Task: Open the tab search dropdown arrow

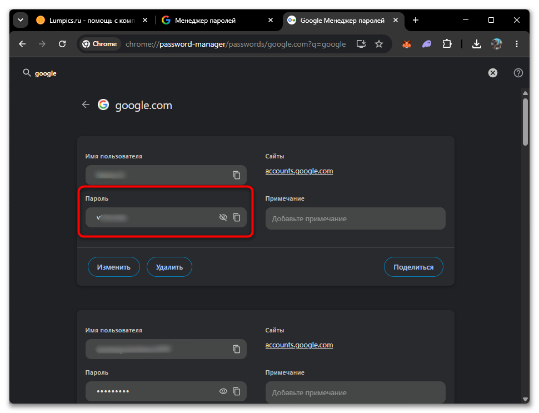Action: pyautogui.click(x=21, y=21)
